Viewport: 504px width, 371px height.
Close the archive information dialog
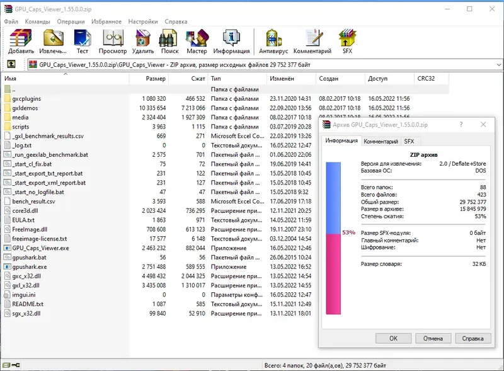tap(483, 125)
